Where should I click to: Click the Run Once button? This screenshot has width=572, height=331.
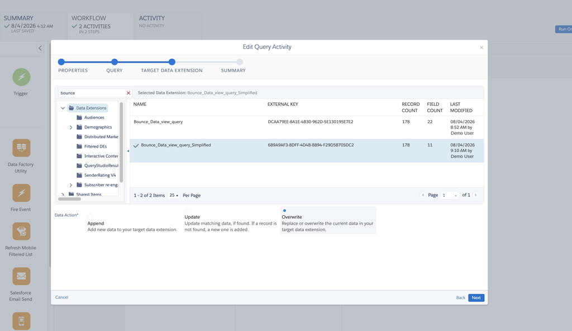click(564, 29)
